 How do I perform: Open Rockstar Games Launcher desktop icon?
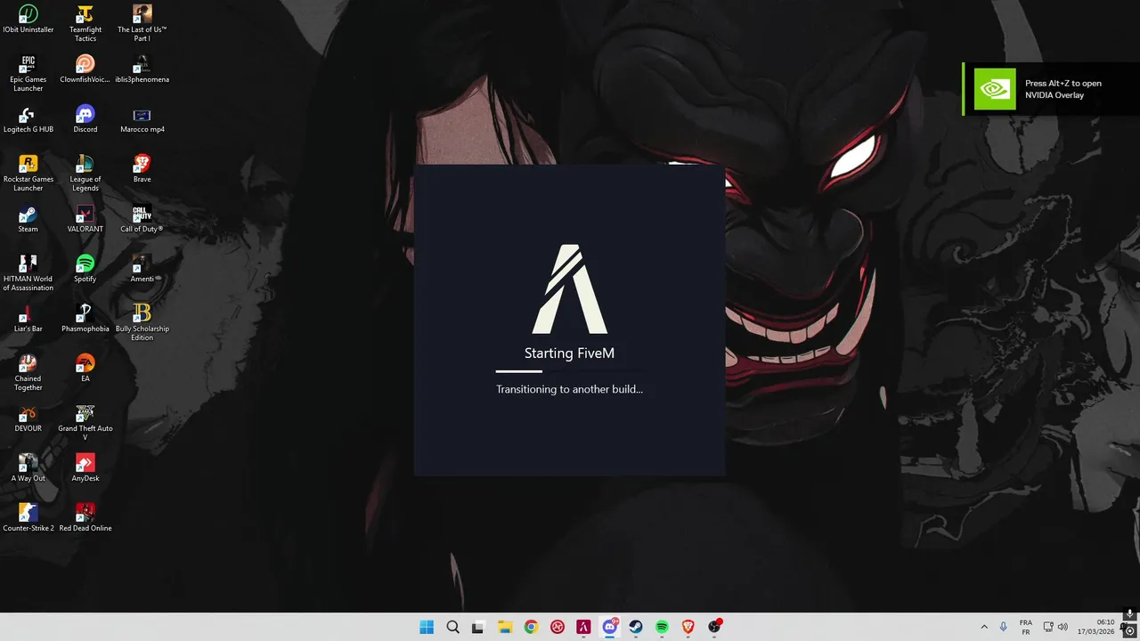pyautogui.click(x=28, y=173)
